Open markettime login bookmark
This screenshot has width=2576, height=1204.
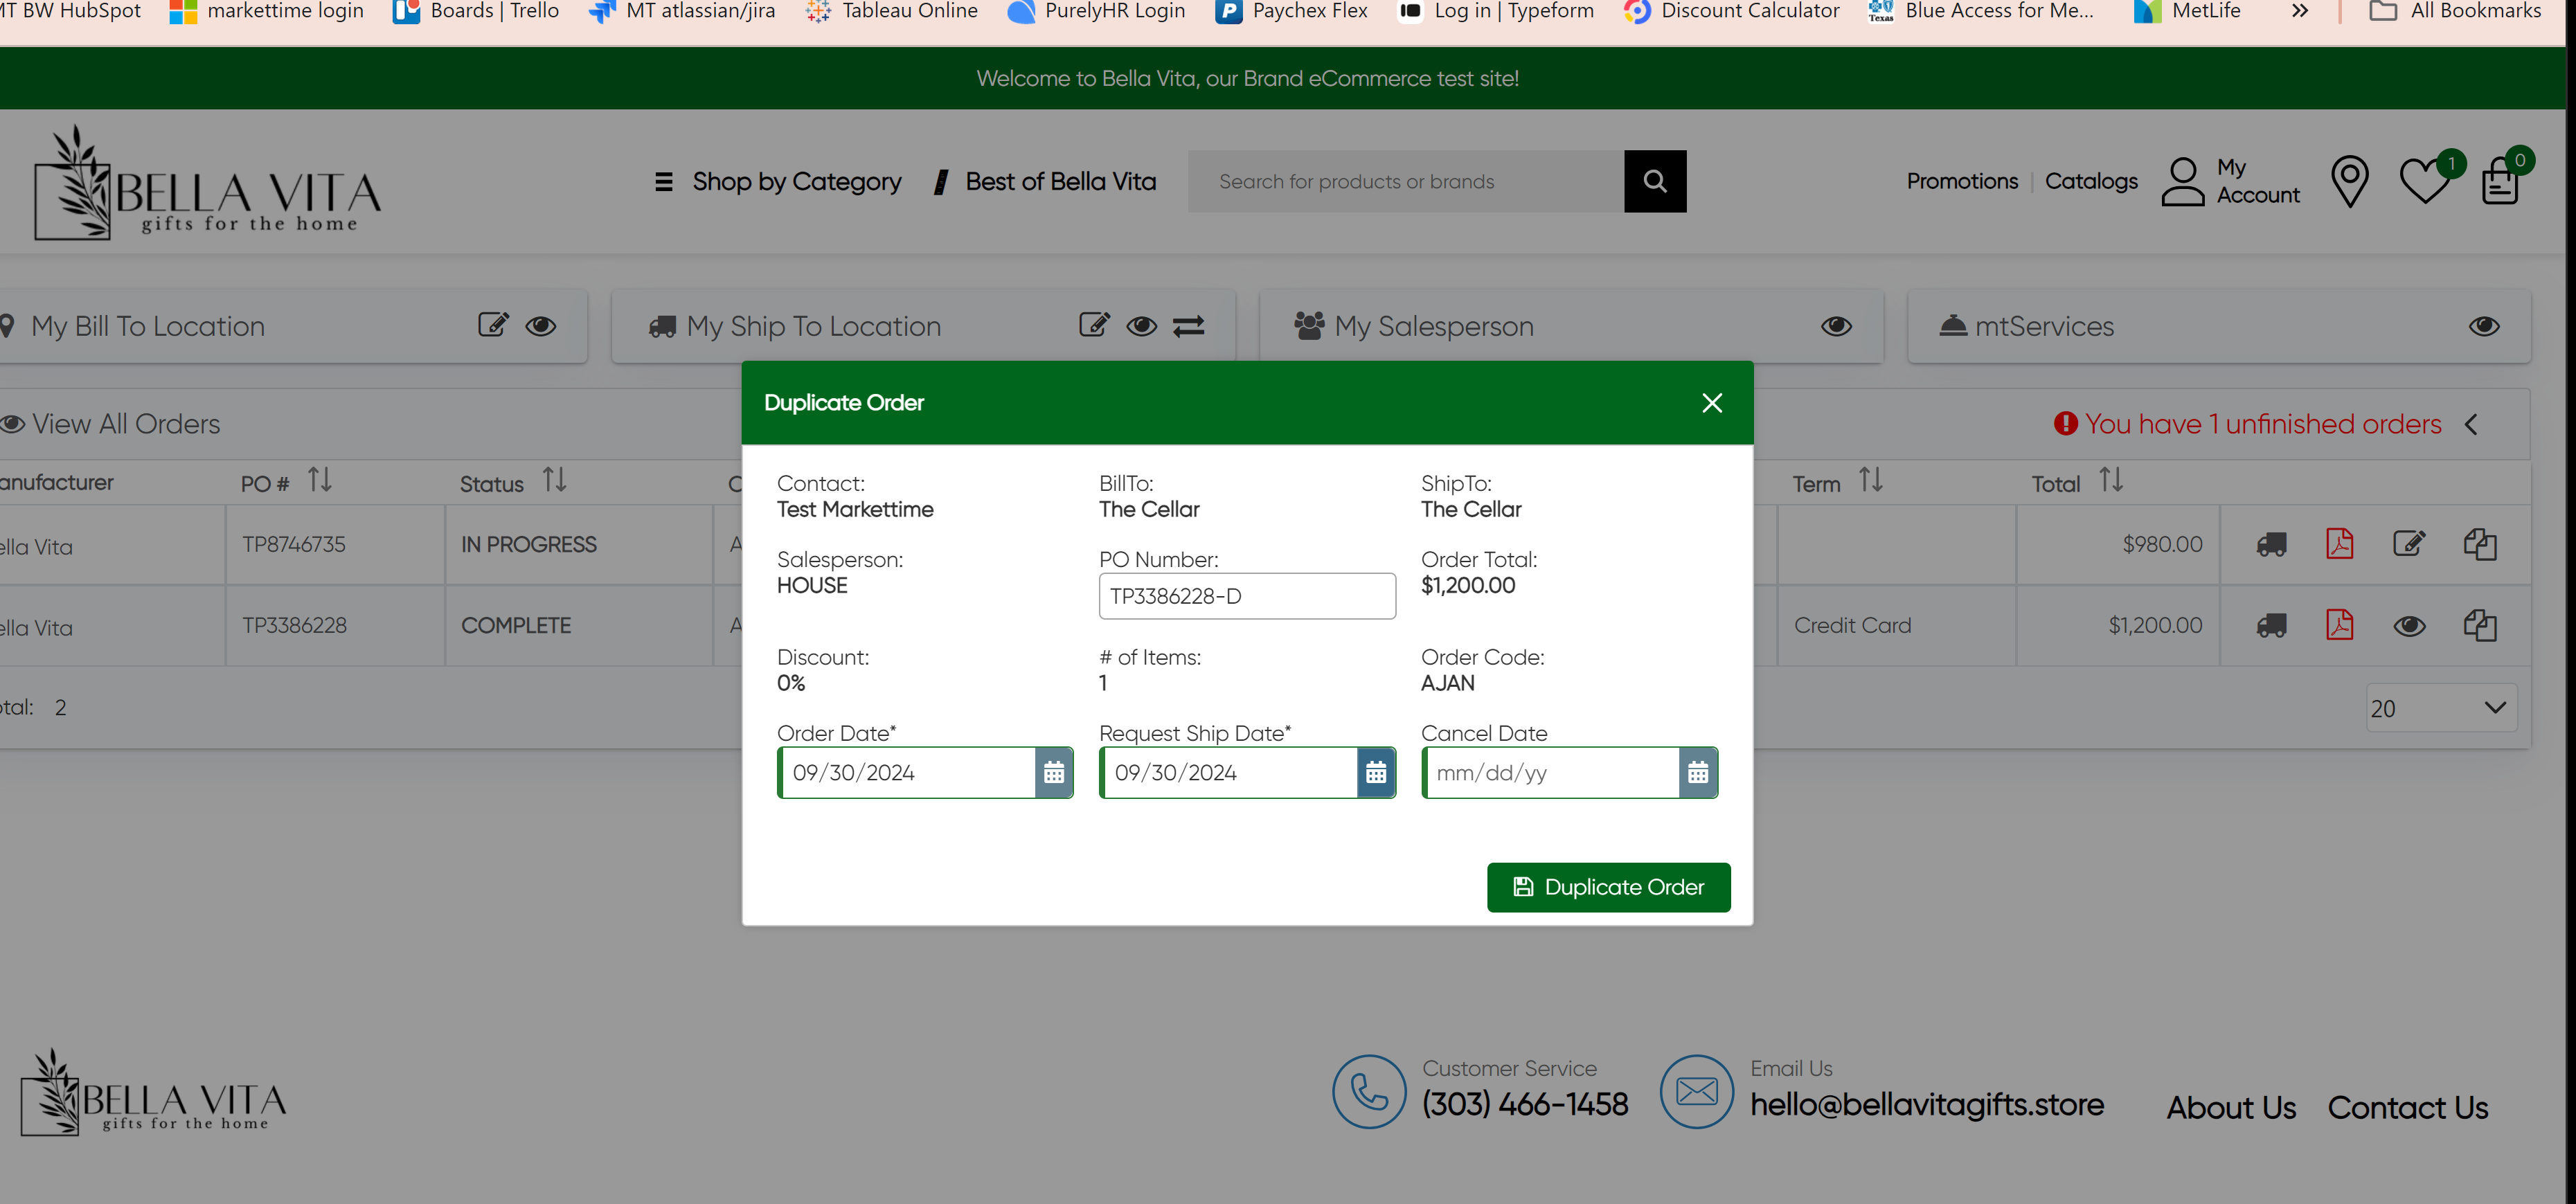pos(266,11)
